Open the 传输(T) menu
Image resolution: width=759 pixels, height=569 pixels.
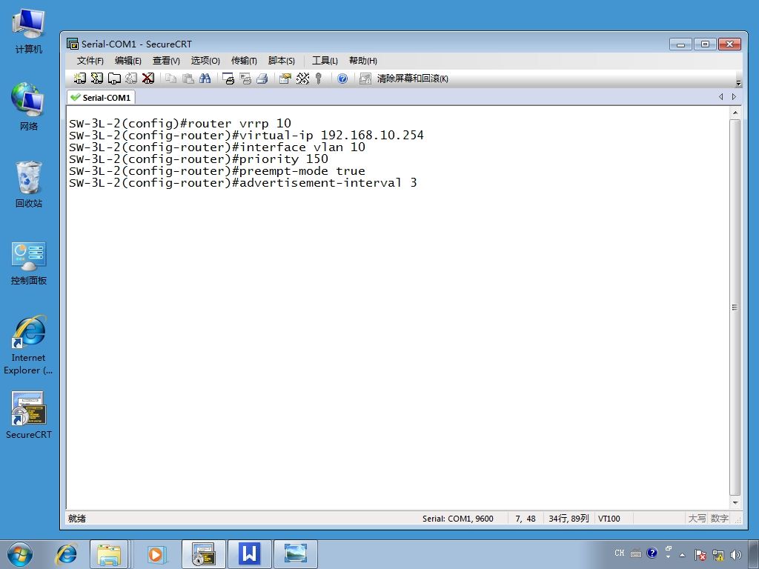[243, 61]
